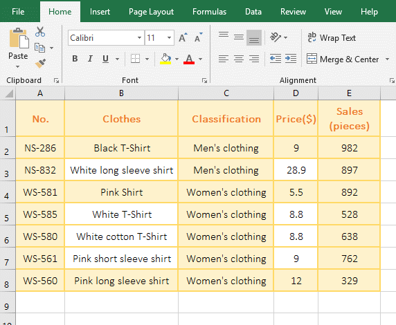
Task: Toggle Bottom Align vertical alignment
Action: (x=254, y=37)
